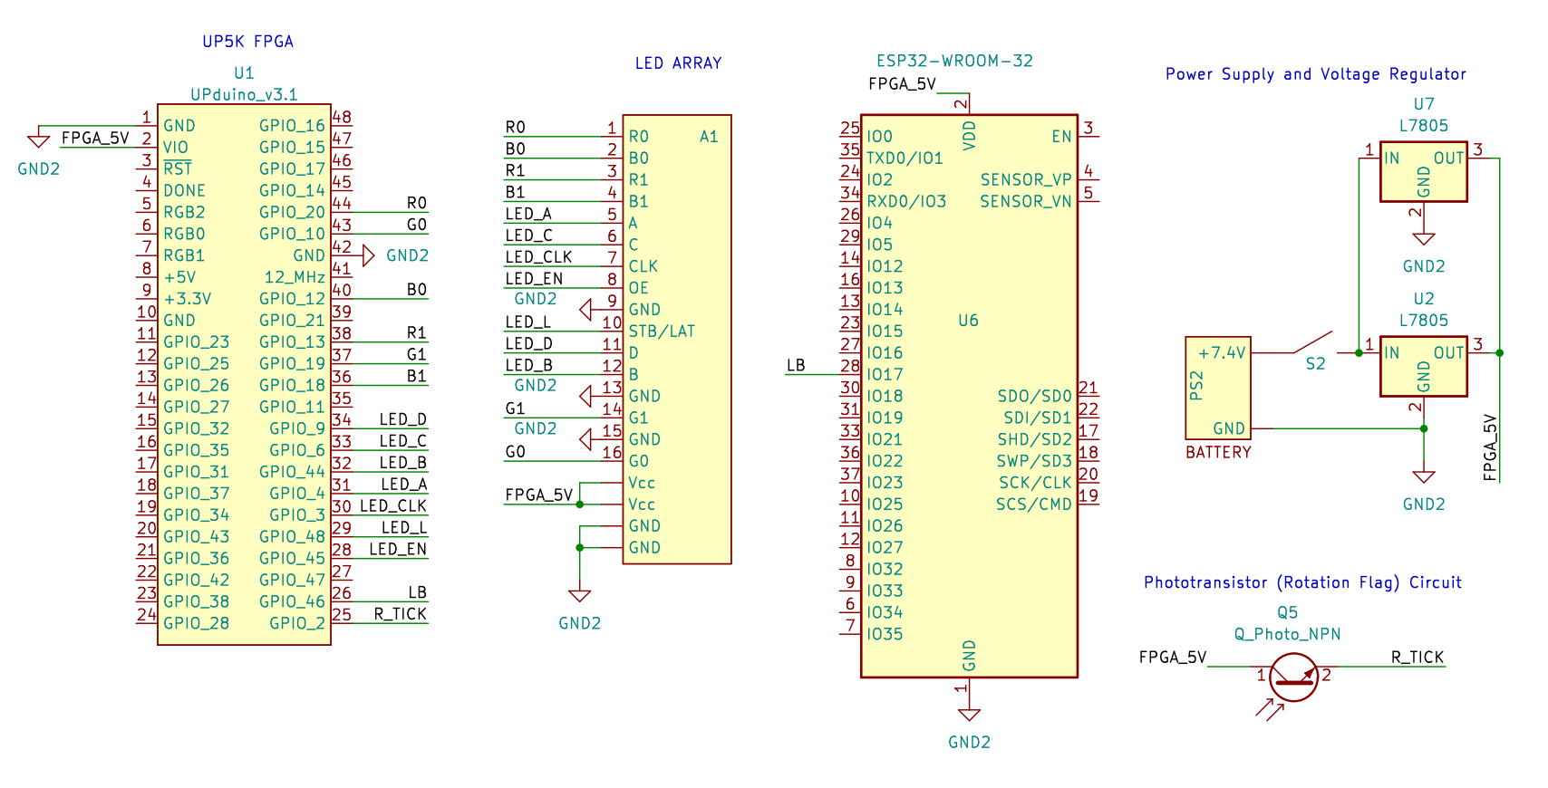Viewport: 1548px width, 788px height.
Task: Click the Q5 phototransistor symbol
Action: (1292, 677)
